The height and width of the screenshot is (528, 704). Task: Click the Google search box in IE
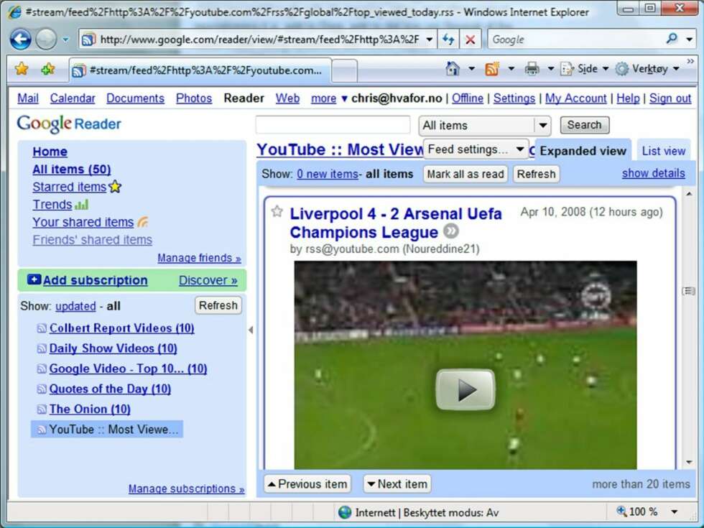point(575,40)
